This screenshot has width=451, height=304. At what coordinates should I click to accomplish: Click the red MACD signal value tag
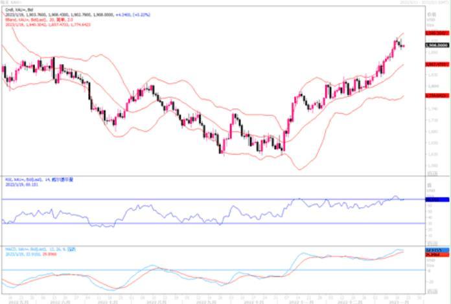pos(434,254)
